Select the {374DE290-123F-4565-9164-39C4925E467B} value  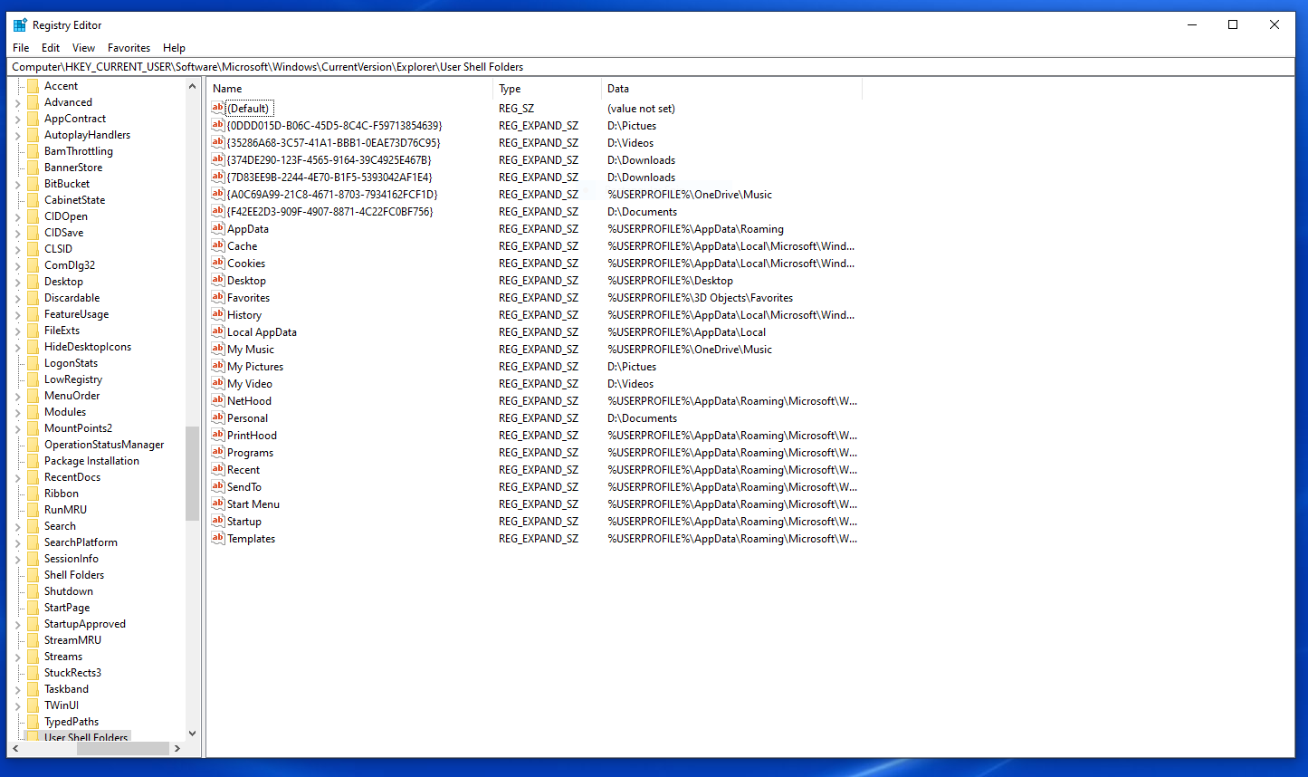329,160
